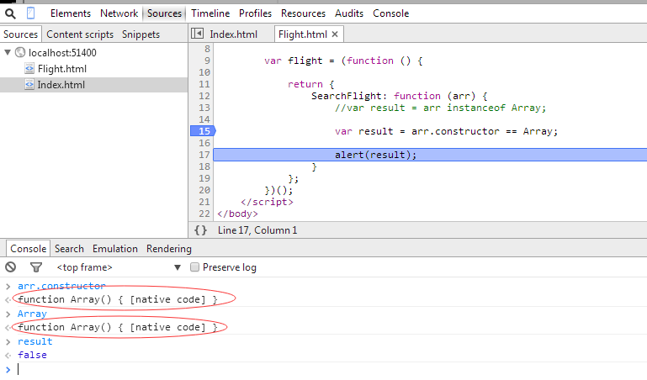Click the commented 'instanceof Array' line

[x=440, y=108]
